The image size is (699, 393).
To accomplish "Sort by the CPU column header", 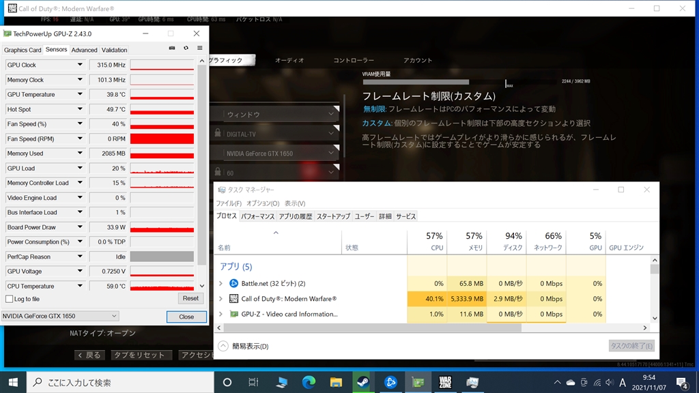I will point(427,242).
